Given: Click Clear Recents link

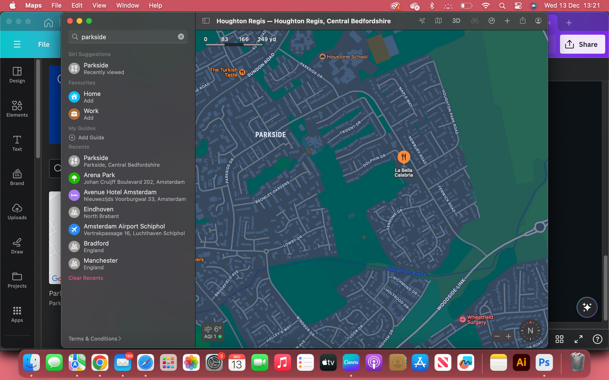Looking at the screenshot, I should (x=86, y=278).
